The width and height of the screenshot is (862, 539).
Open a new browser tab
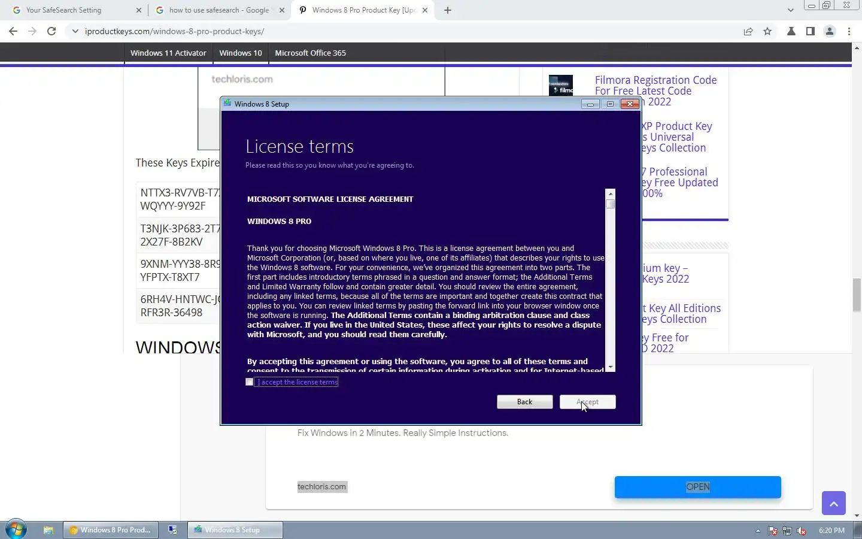coord(448,10)
